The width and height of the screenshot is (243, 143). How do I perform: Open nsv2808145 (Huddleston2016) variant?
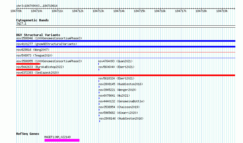coord(121,84)
